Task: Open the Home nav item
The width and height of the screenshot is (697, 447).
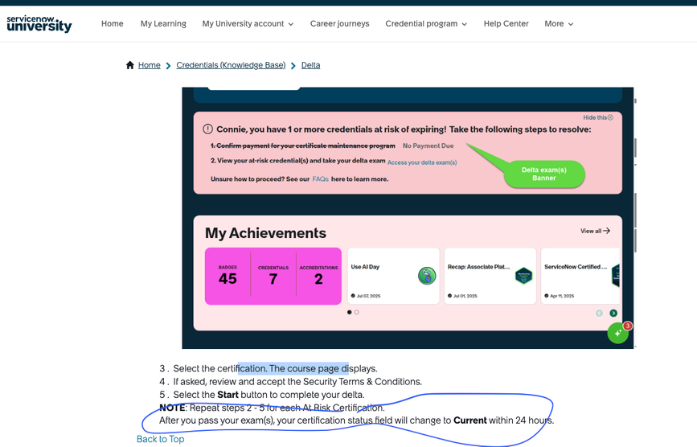Action: [112, 23]
